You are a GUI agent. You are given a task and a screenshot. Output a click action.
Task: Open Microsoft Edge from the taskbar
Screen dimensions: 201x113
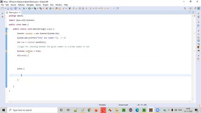[x=137, y=110]
